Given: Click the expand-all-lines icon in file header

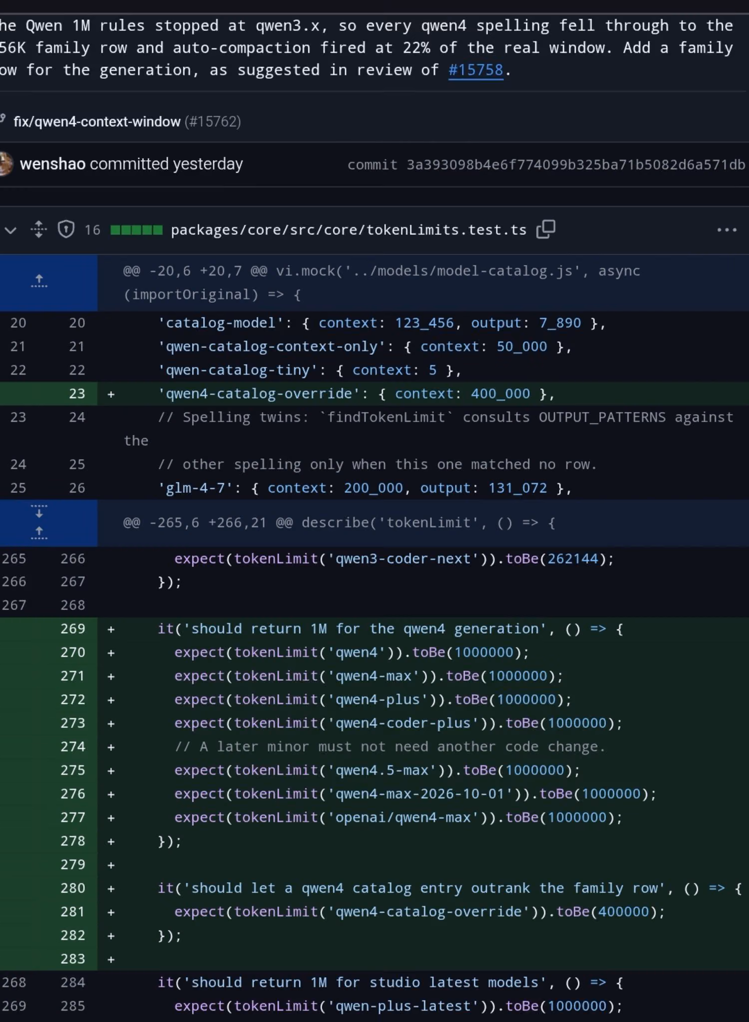Looking at the screenshot, I should point(38,230).
